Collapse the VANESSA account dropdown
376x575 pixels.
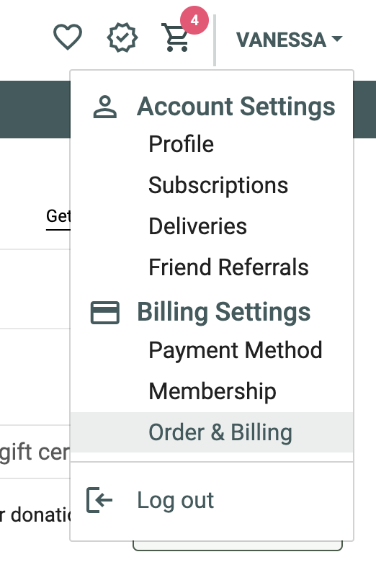click(289, 39)
